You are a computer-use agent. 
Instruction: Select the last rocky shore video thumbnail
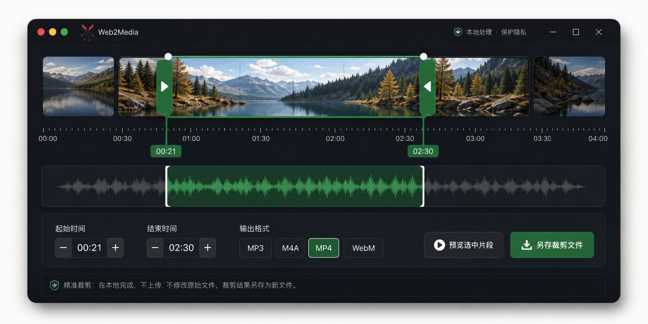coord(569,87)
